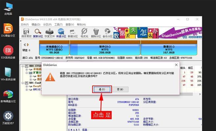Select the 数据(E:) partition bar
216x131 pixels.
point(169,48)
